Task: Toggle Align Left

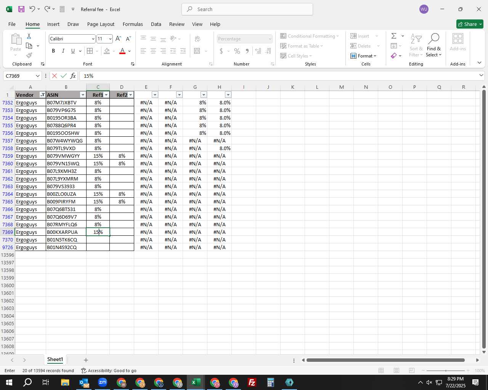Action: 143,51
